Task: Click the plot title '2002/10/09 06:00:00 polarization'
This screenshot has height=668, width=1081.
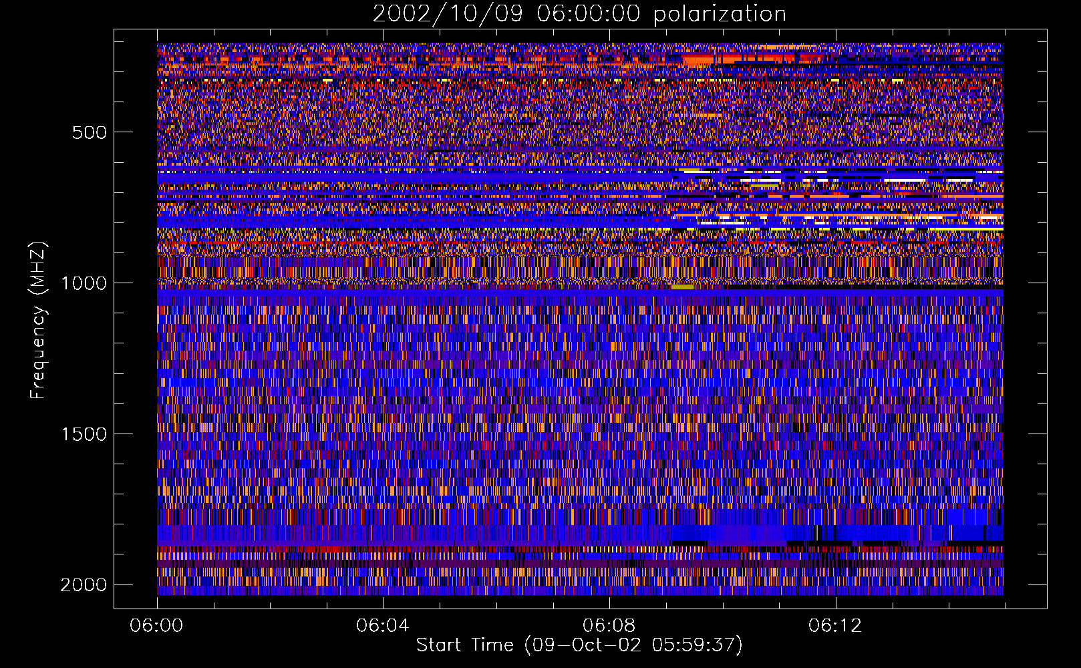Action: (x=579, y=13)
